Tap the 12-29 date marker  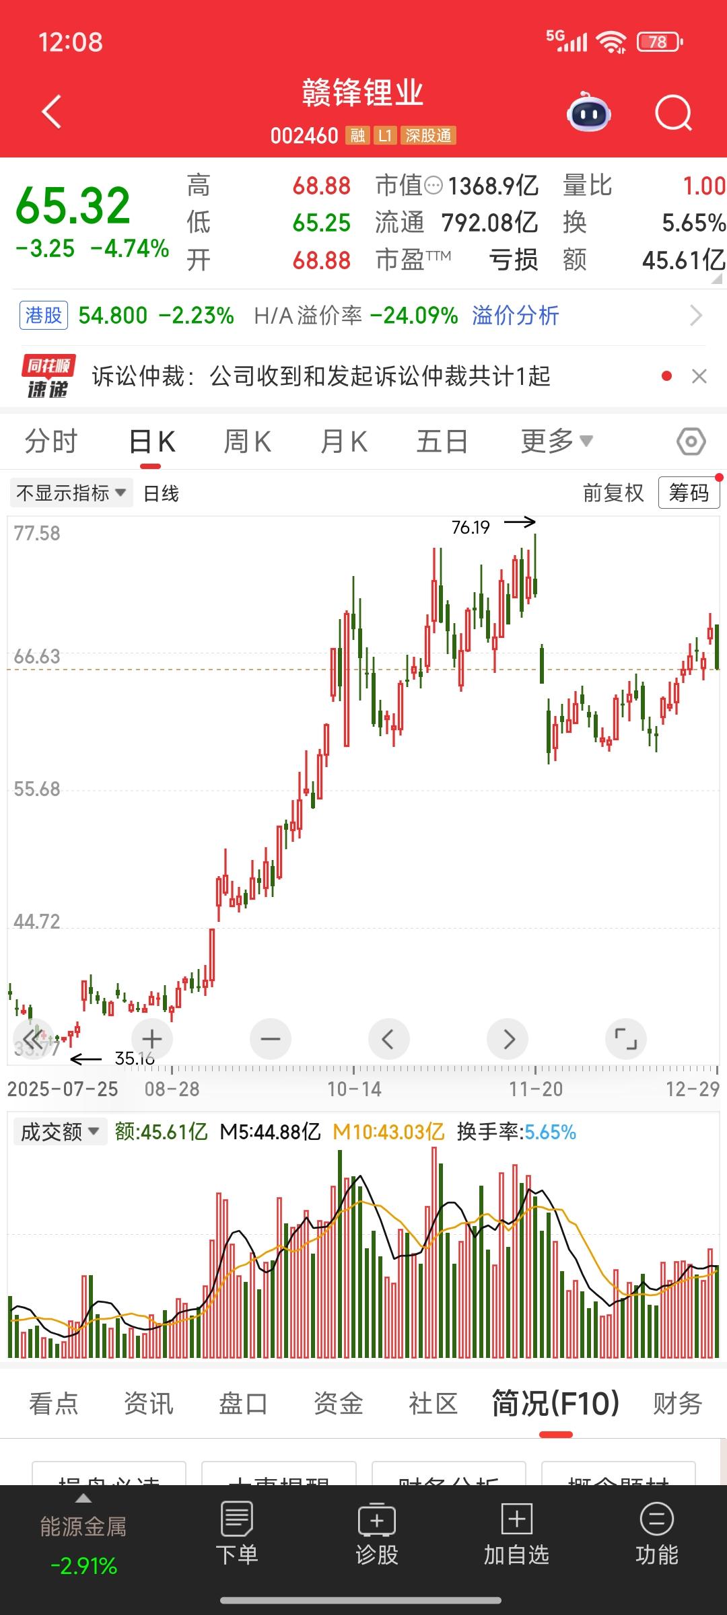(x=693, y=1089)
